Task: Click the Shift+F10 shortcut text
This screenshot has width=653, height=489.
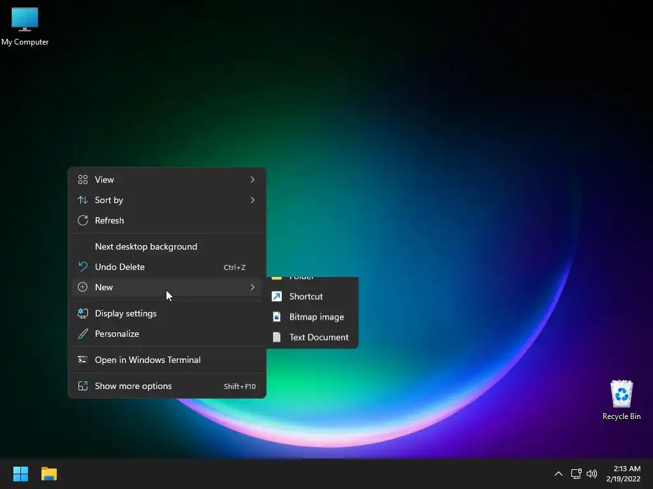Action: click(240, 386)
